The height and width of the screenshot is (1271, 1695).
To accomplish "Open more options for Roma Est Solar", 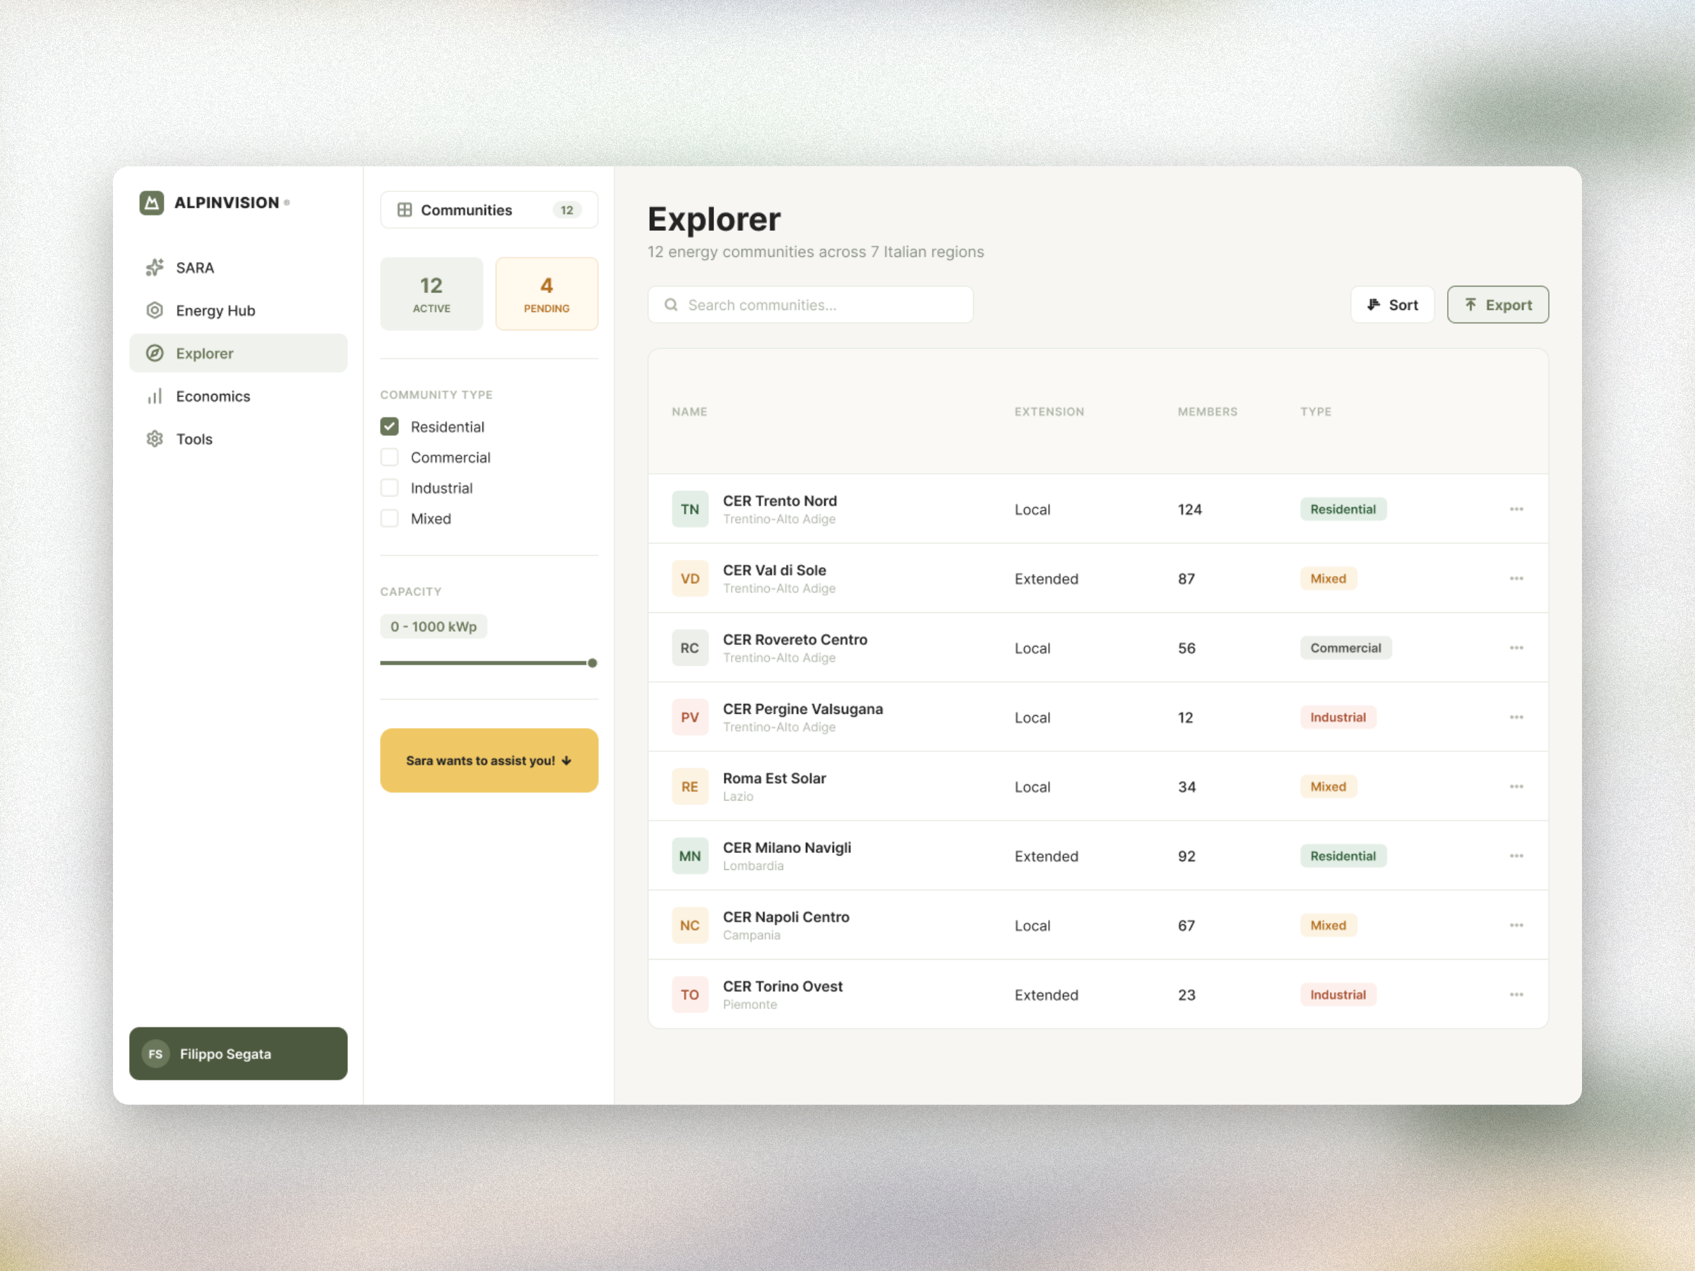I will click(x=1516, y=787).
